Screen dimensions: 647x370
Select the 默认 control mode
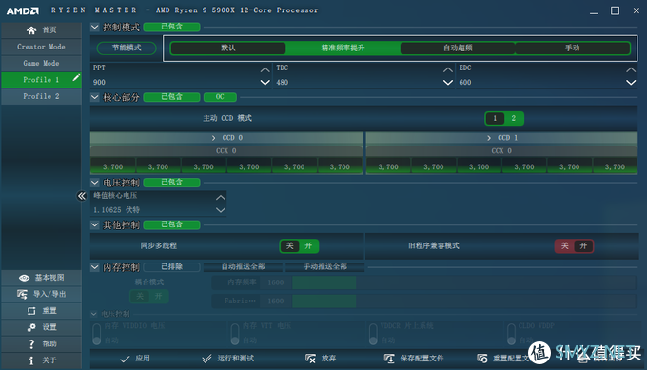pos(227,49)
